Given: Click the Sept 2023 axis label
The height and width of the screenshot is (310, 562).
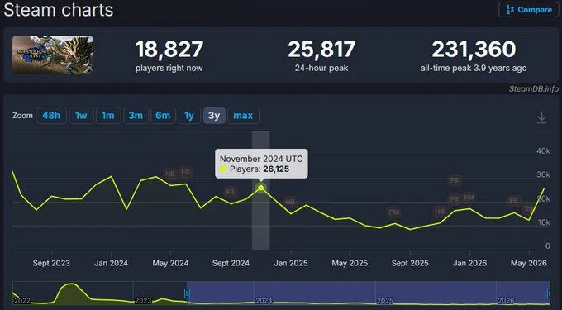Looking at the screenshot, I should 51,263.
